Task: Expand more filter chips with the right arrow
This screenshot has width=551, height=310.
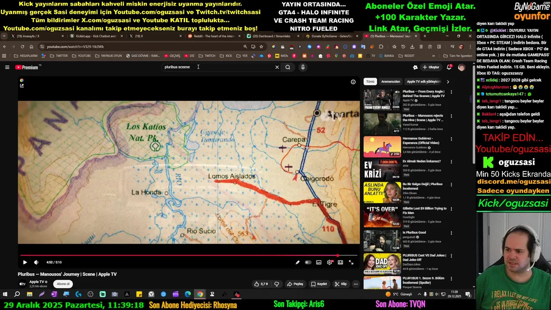Action: tap(448, 81)
